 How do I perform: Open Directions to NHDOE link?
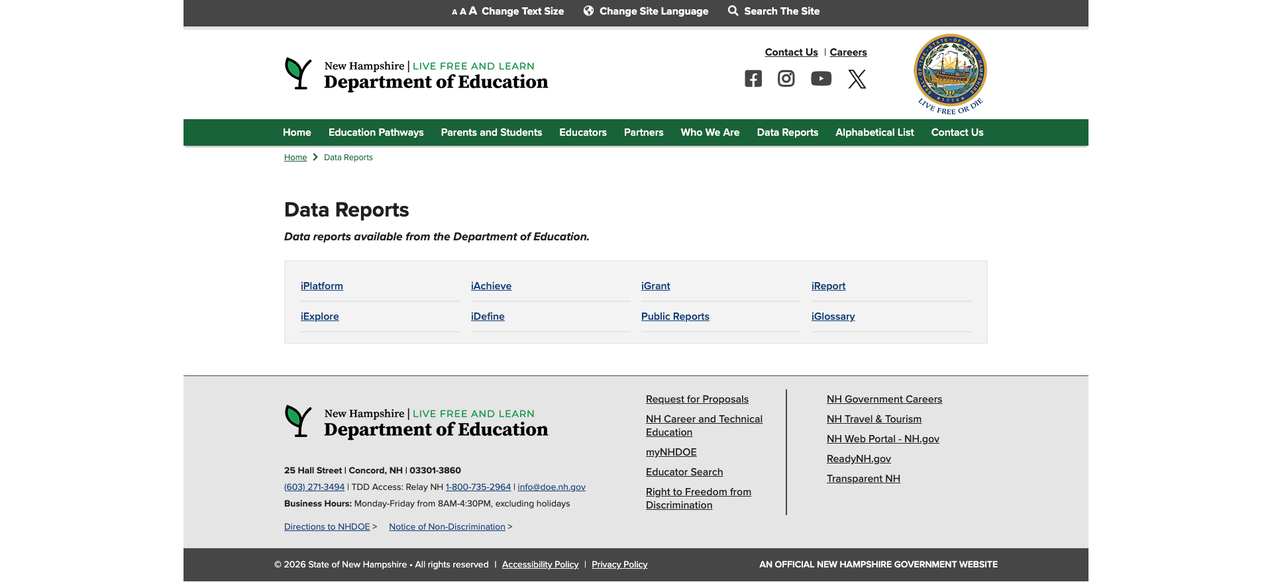click(x=327, y=527)
